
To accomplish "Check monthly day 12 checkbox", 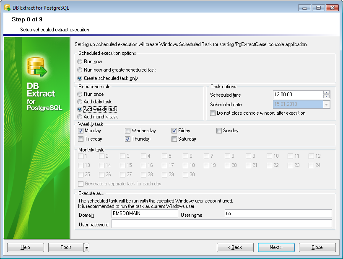I will tap(311, 156).
